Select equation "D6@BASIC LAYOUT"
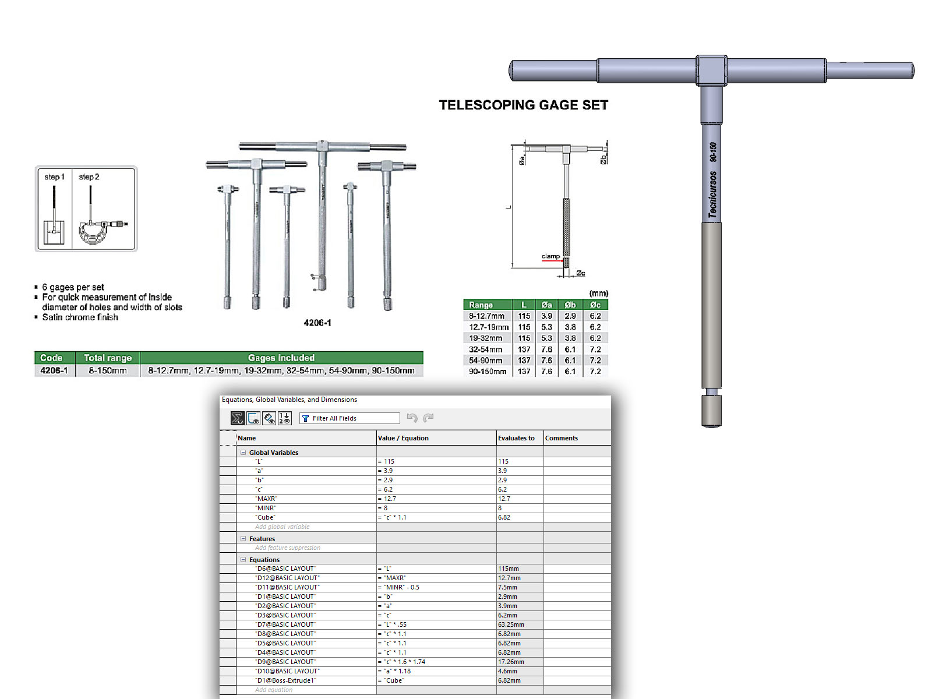This screenshot has width=932, height=699. [285, 569]
